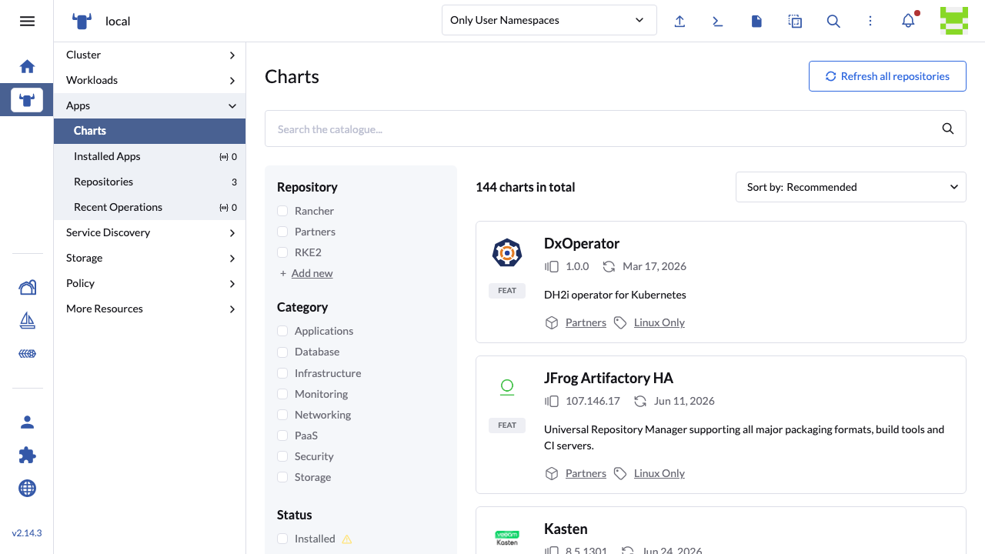Check the Storage category filter
Screen dimensions: 985x554
pos(282,477)
